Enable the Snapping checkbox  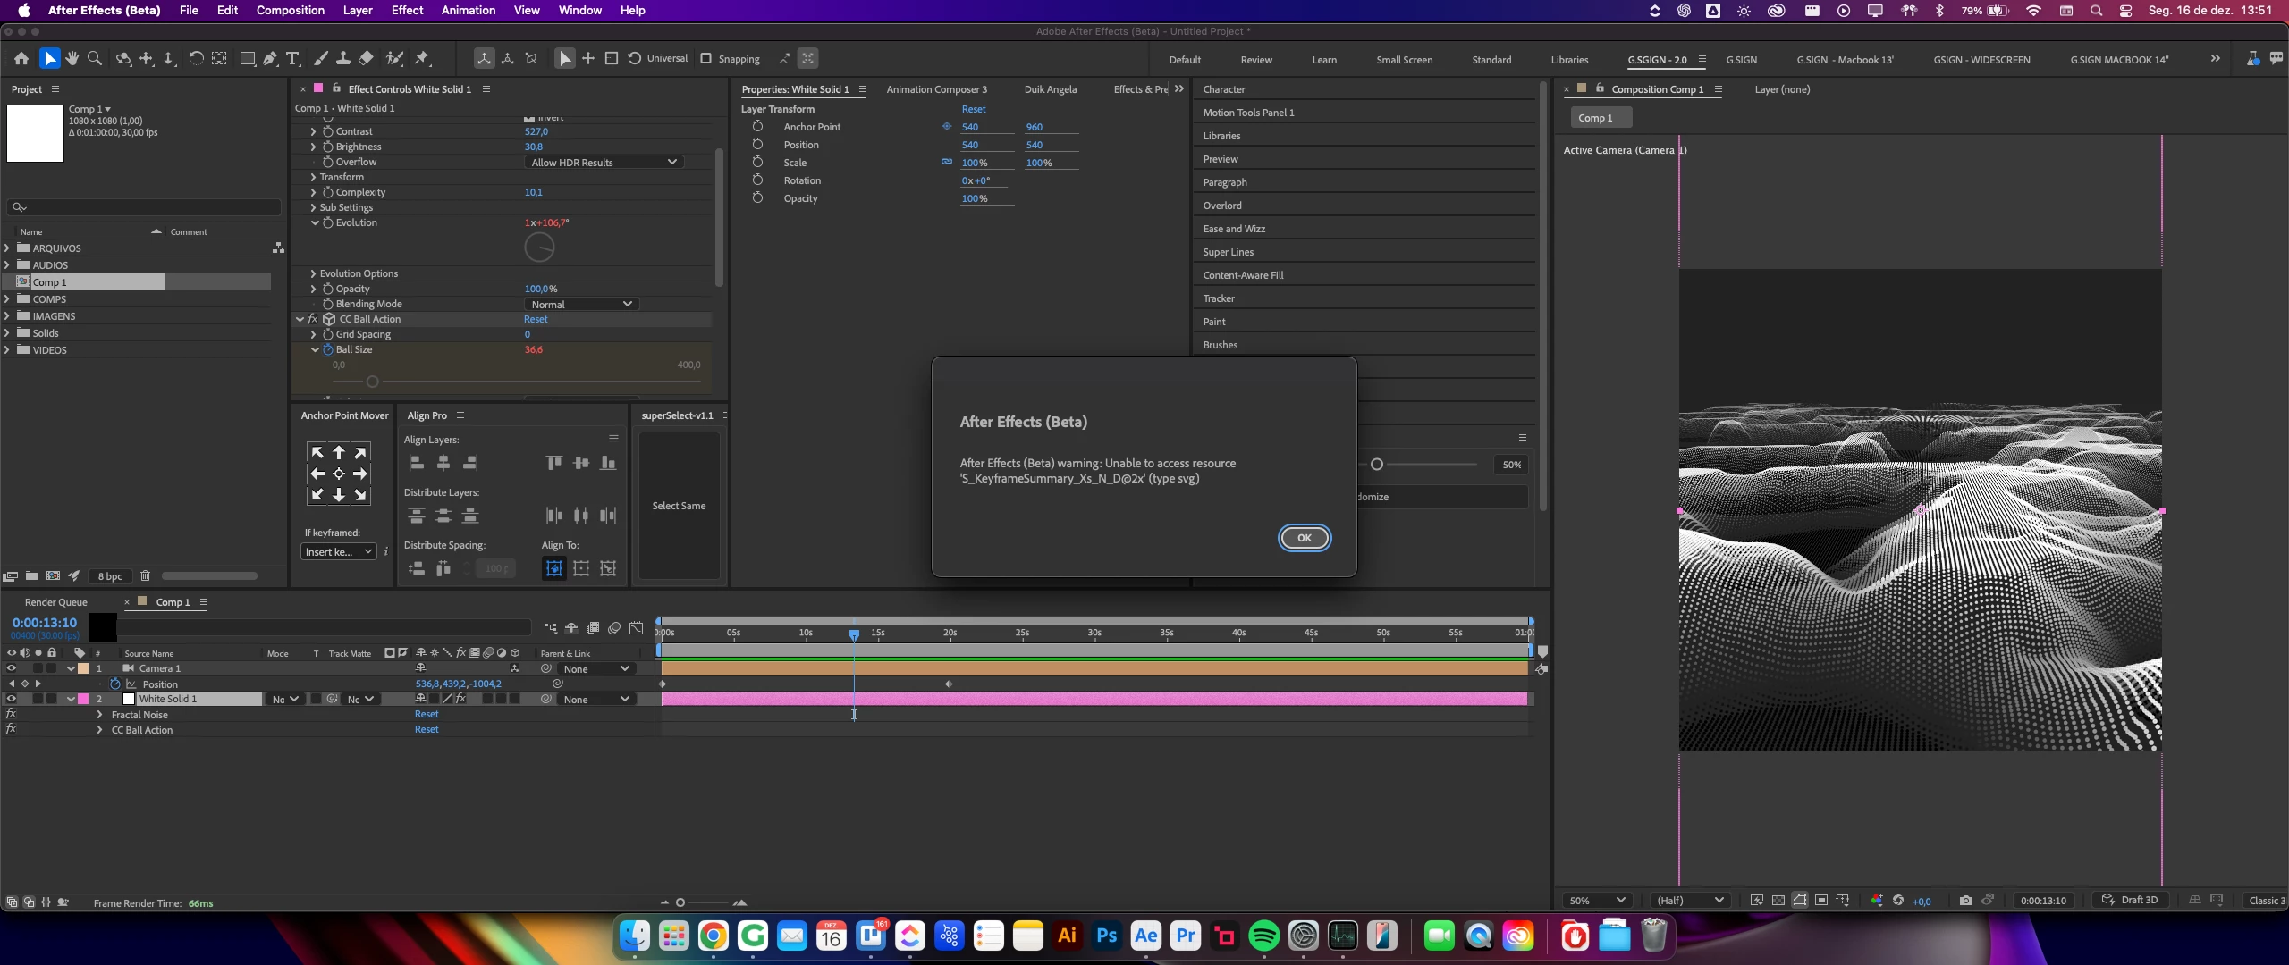pos(706,59)
